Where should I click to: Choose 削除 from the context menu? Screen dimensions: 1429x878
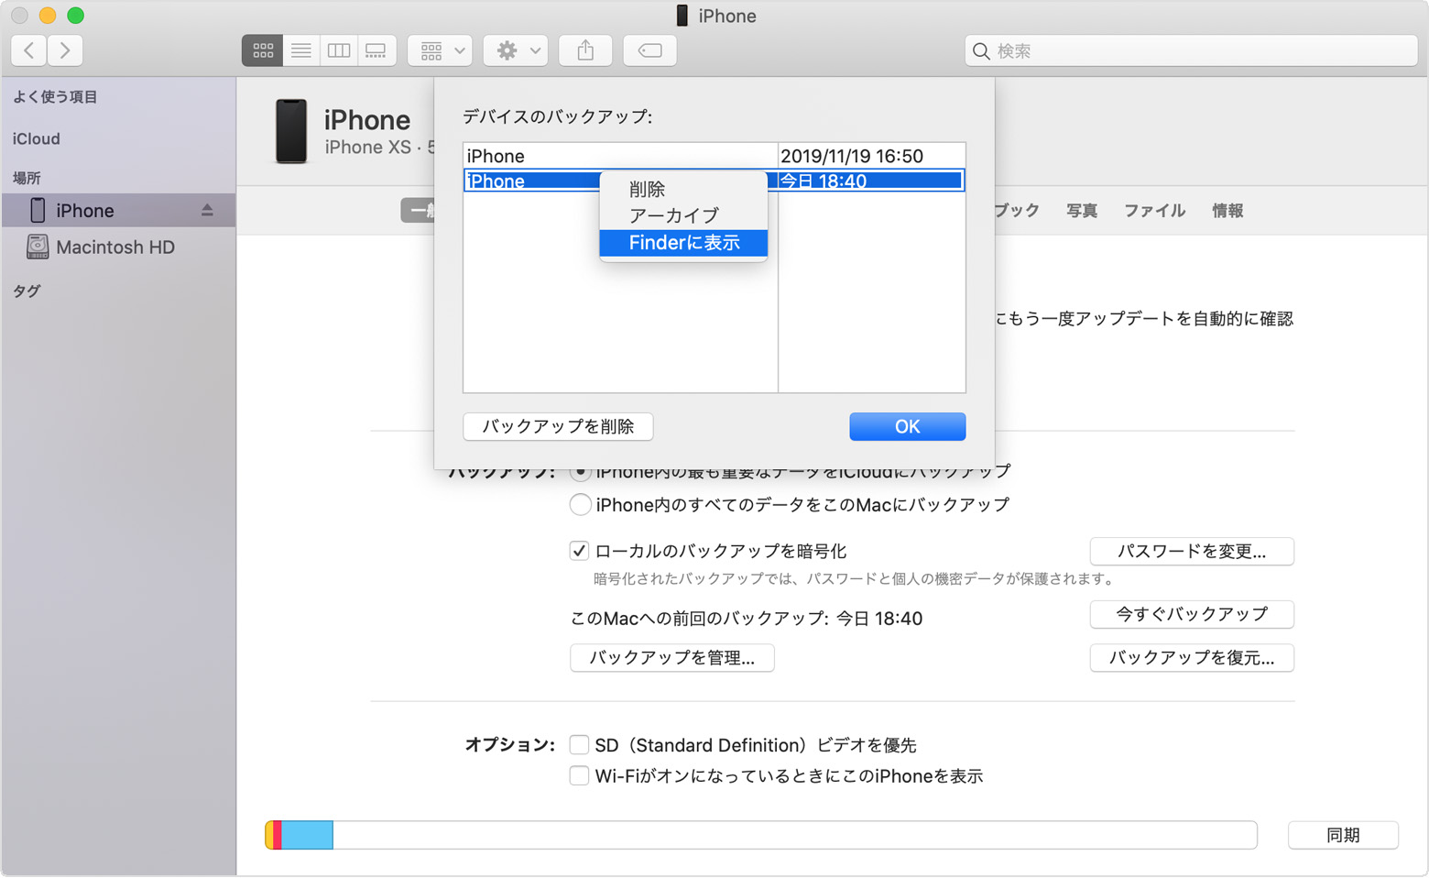683,190
